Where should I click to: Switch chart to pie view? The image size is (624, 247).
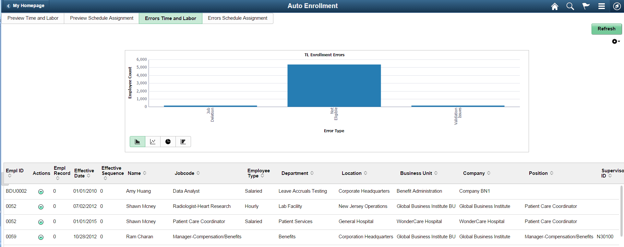click(x=168, y=142)
